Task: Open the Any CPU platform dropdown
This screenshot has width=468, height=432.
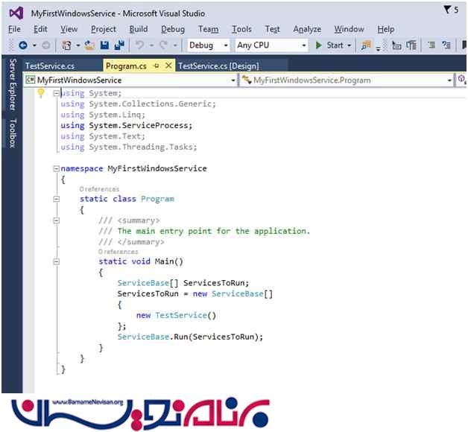Action: pos(271,45)
